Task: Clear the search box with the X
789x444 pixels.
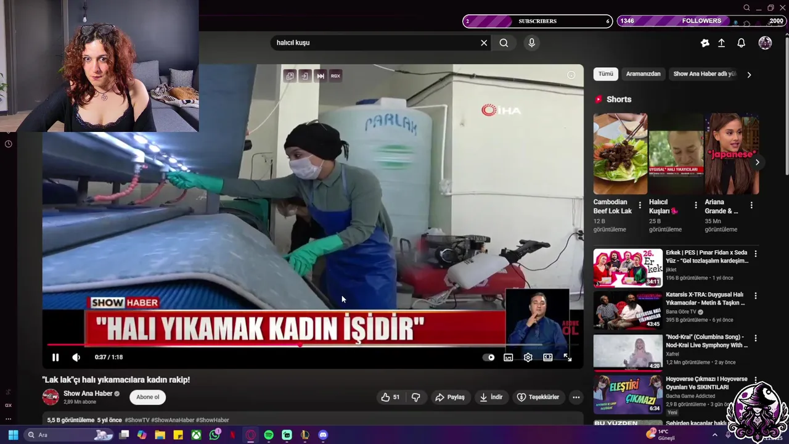Action: 484,43
